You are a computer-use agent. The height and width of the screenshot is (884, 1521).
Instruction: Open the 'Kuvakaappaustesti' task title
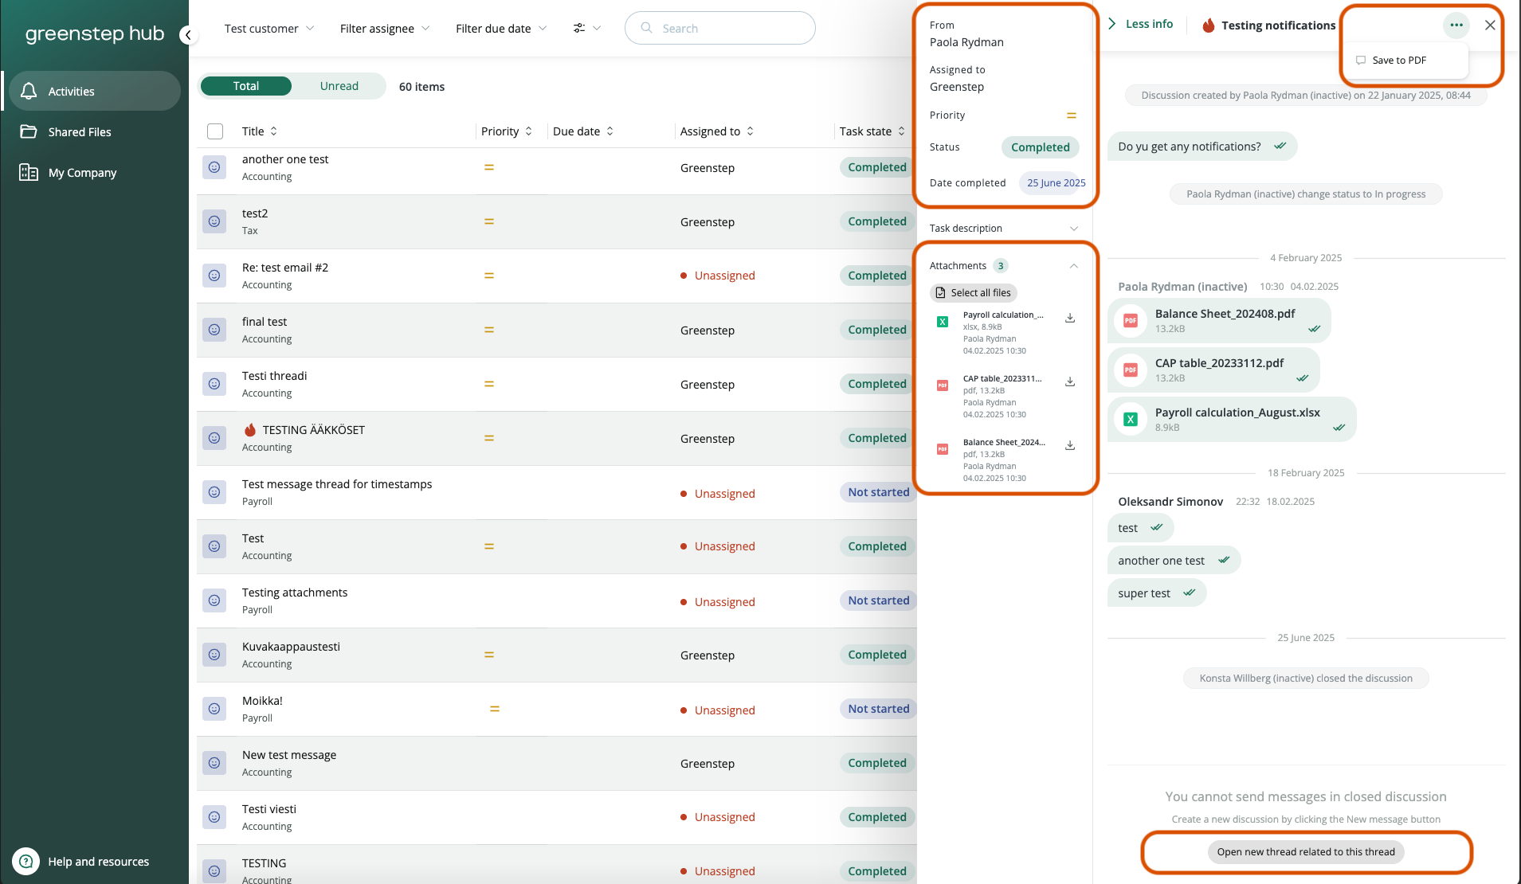point(291,647)
